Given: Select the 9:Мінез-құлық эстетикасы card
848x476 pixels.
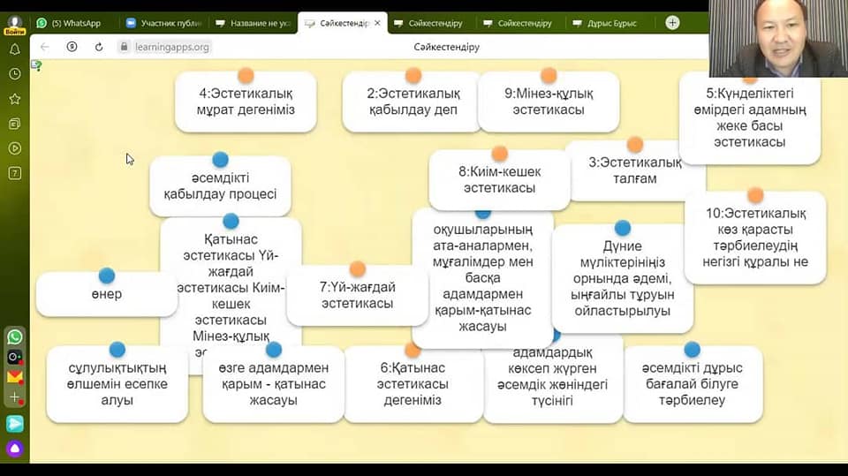Looking at the screenshot, I should pyautogui.click(x=549, y=102).
